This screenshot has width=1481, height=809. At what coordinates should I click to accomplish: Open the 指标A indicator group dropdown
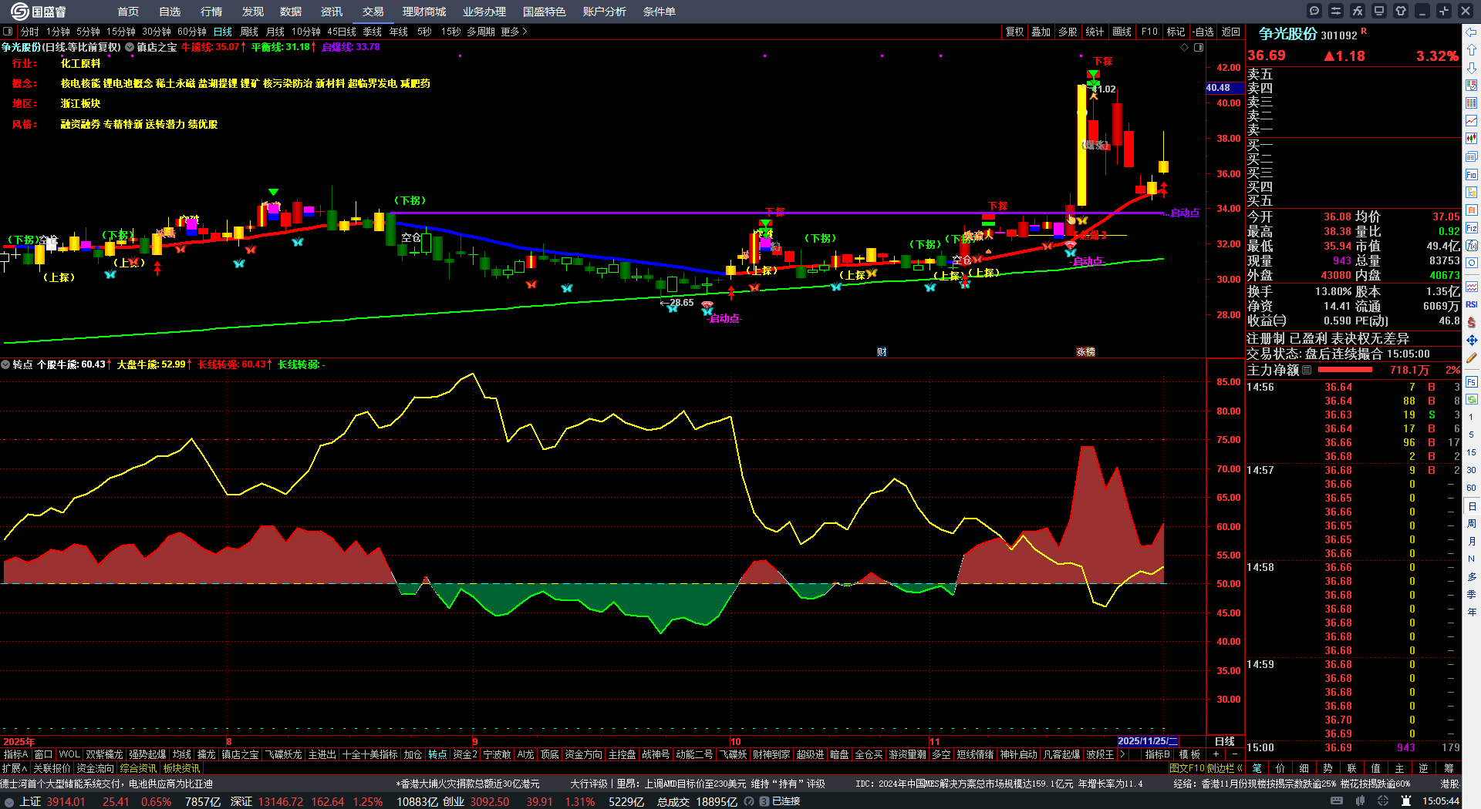(15, 754)
